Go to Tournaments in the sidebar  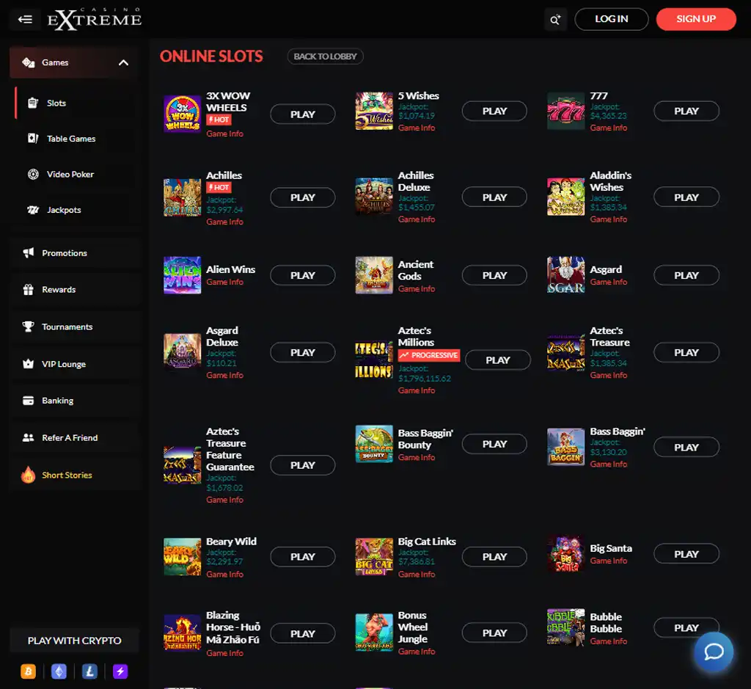pos(74,327)
